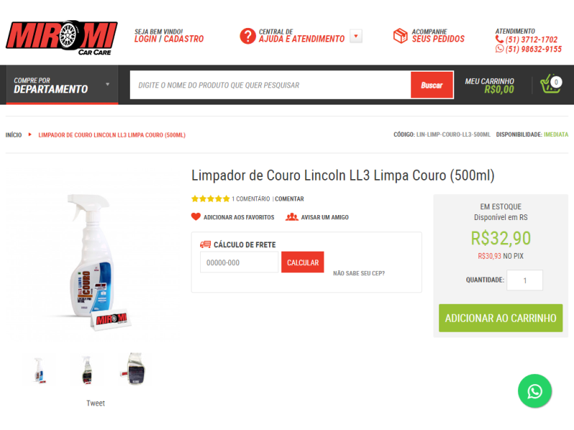The width and height of the screenshot is (574, 430).
Task: Click the order tracking box icon
Action: pos(400,36)
